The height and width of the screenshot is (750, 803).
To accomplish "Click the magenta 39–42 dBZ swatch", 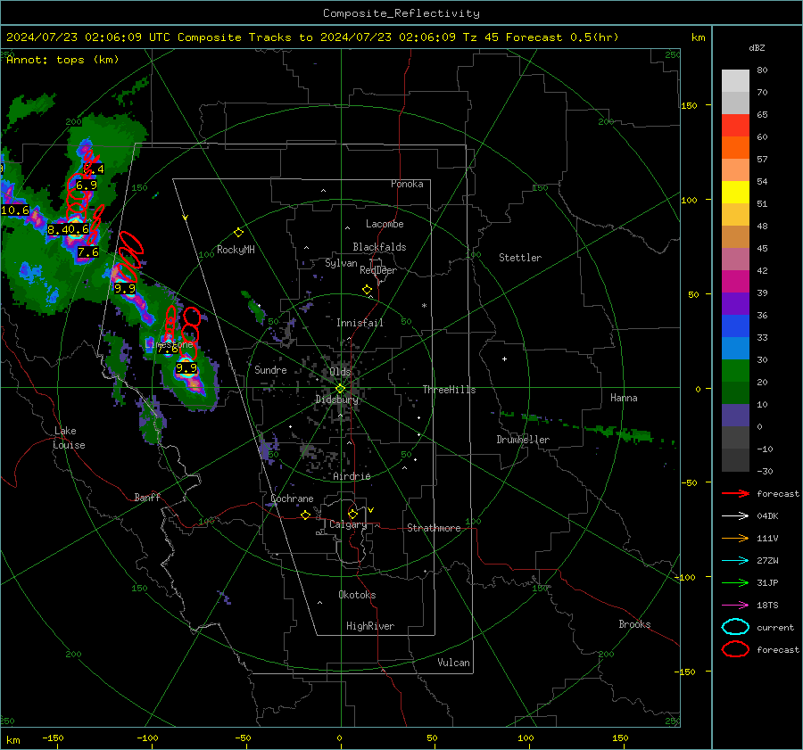I will [735, 282].
